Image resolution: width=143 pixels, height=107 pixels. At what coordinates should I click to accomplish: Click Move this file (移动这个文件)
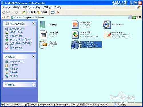tap(16, 32)
